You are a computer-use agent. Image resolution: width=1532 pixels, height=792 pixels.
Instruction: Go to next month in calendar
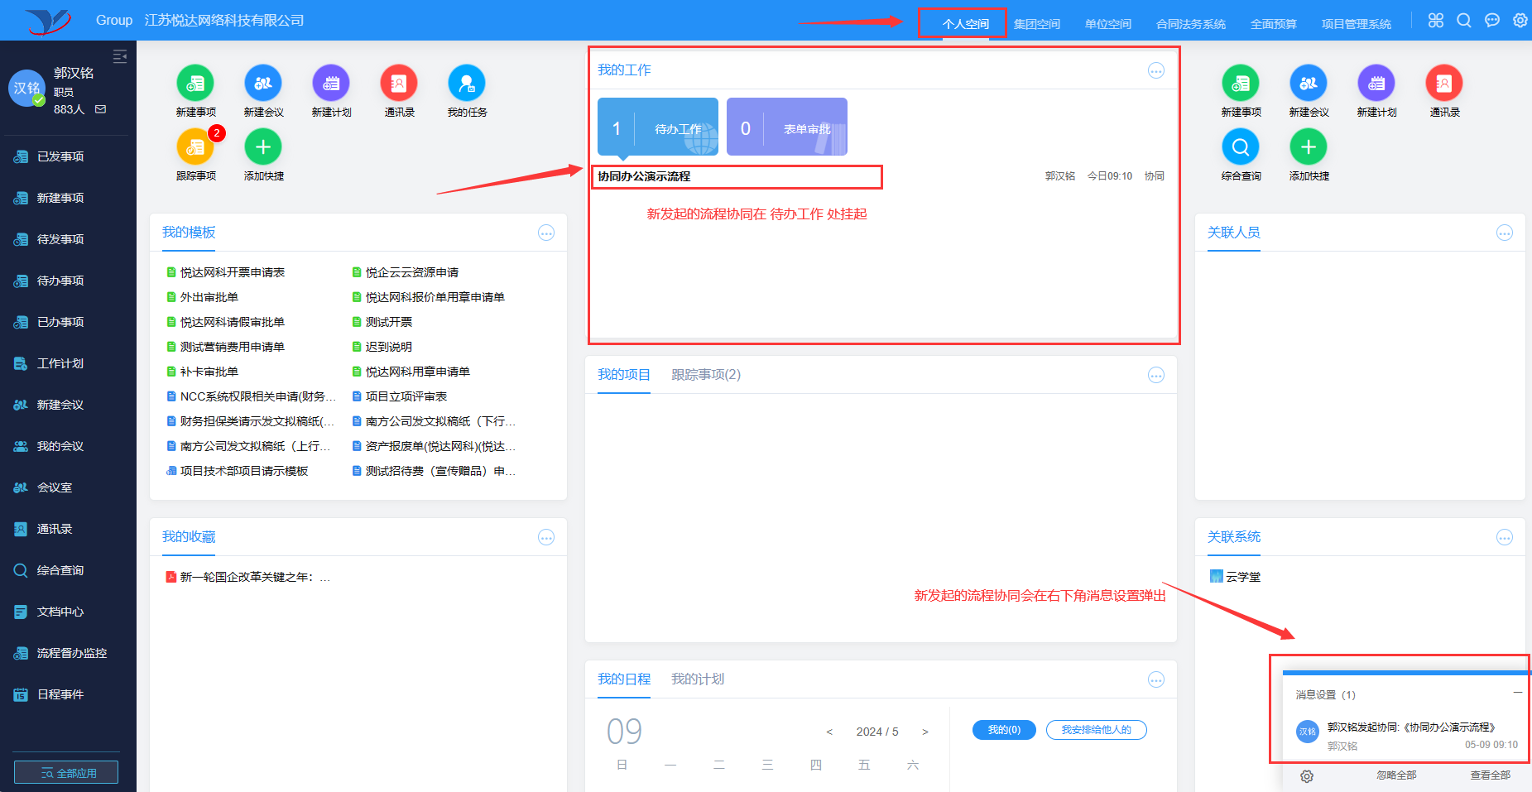[x=925, y=732]
